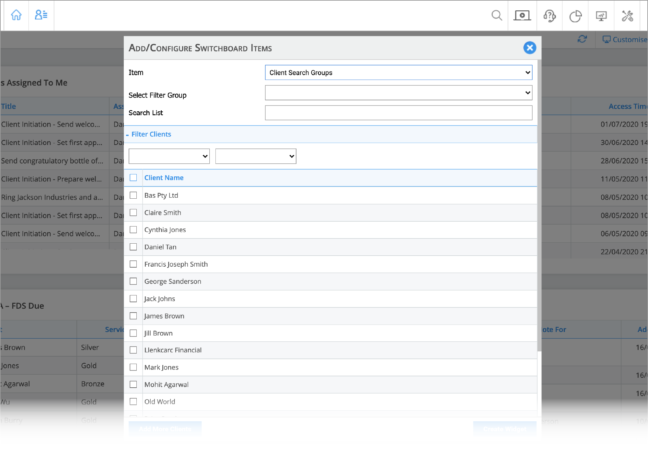Click the Customise link
Viewport: 648px width, 453px height.
[x=625, y=39]
